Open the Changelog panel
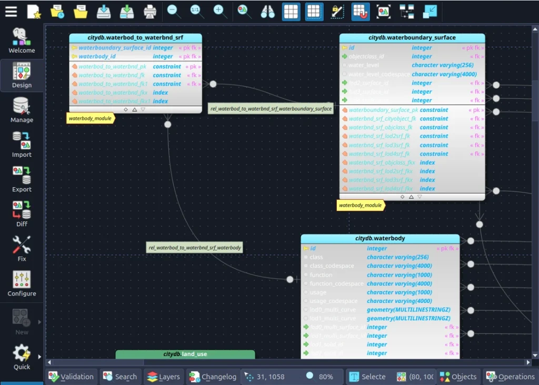This screenshot has width=539, height=385. (213, 377)
